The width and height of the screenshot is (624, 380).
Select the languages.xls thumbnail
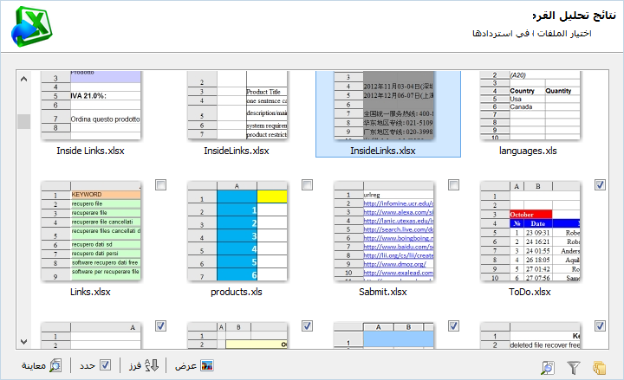[x=530, y=106]
